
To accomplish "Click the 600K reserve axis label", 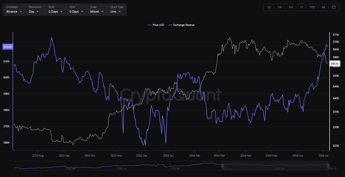I will (7, 78).
